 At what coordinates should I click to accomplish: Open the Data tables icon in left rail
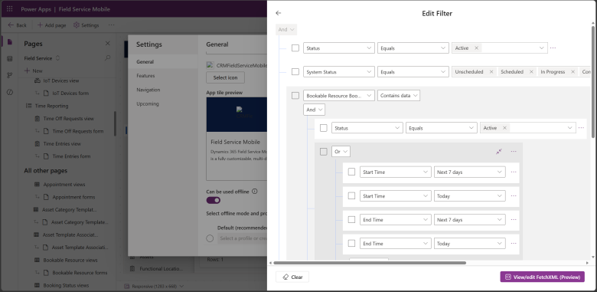pos(10,59)
